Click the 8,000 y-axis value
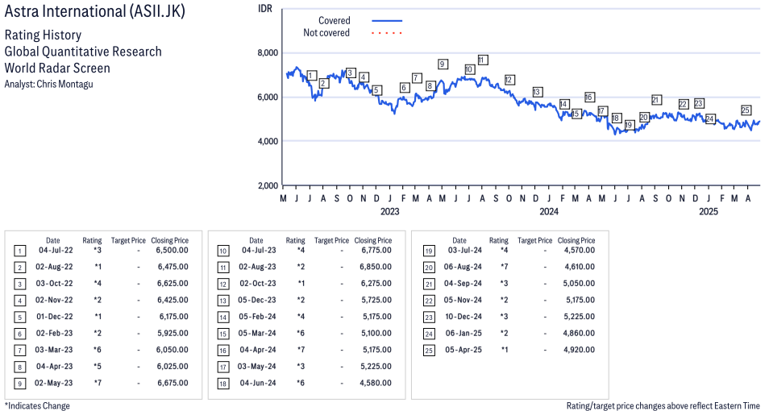769x411 pixels. tap(268, 53)
